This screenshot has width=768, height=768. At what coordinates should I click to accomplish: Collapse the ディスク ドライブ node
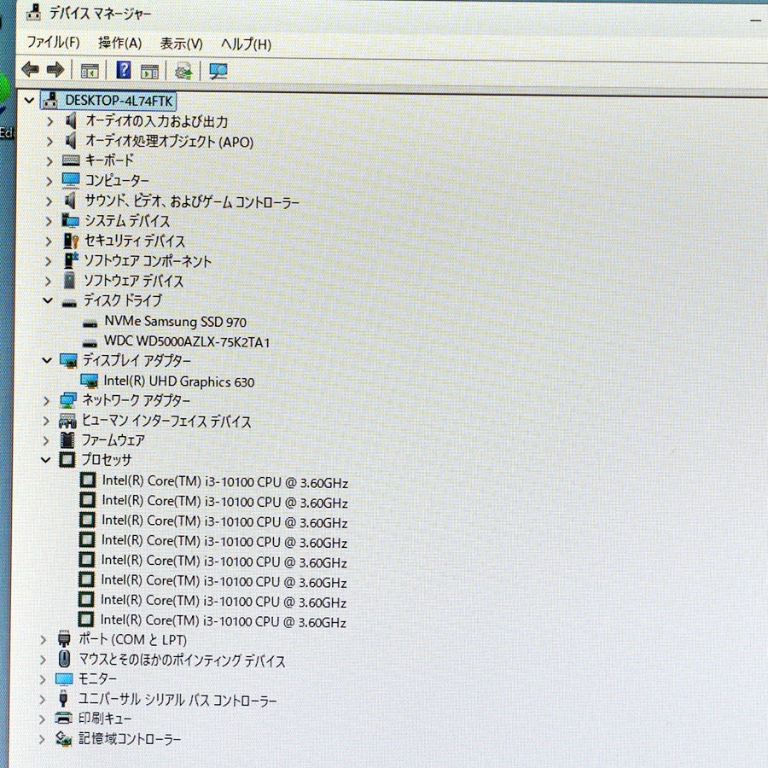pyautogui.click(x=48, y=300)
